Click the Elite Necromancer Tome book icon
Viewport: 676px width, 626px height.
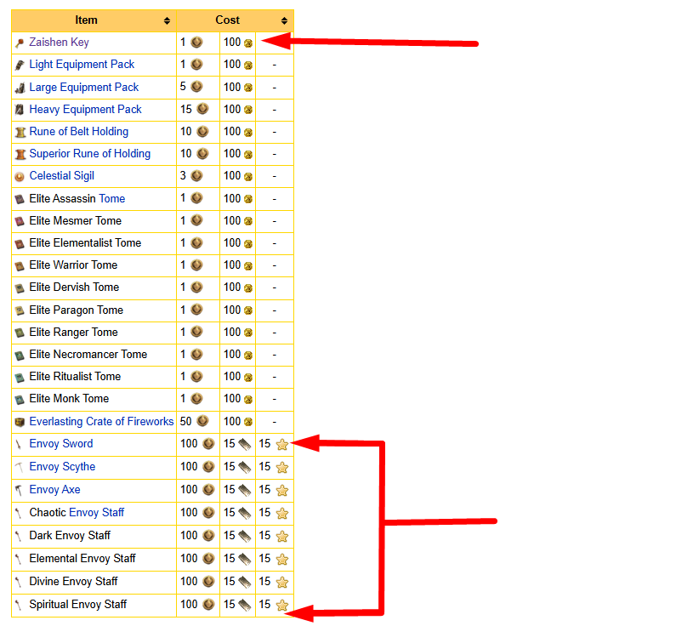[20, 356]
